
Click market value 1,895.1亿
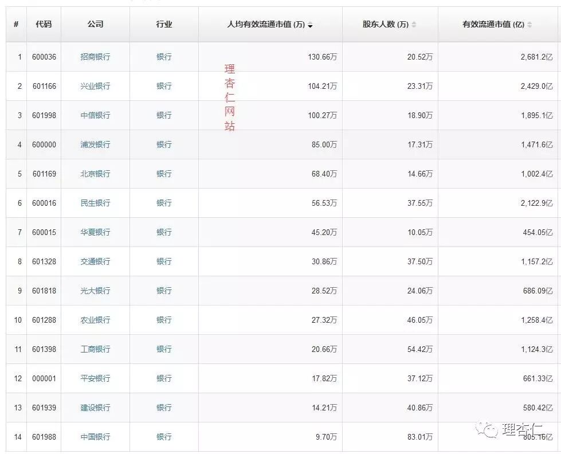pos(537,115)
